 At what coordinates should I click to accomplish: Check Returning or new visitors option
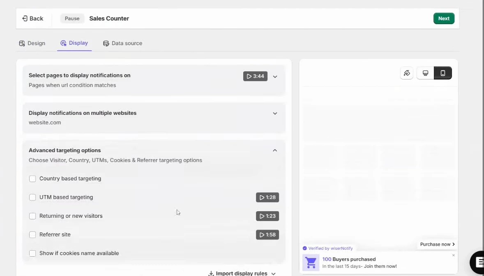[32, 216]
